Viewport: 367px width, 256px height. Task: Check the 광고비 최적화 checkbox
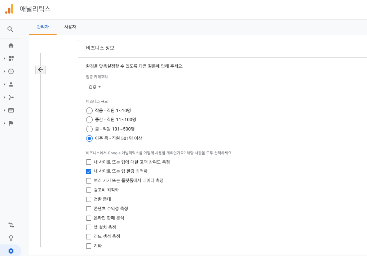coord(88,190)
